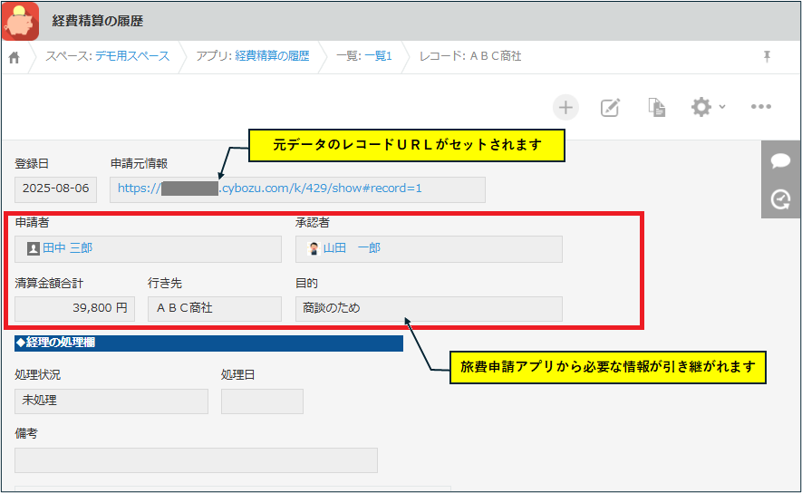The image size is (802, 493).
Task: Open 経費精算の履歴 app breadcrumb link
Action: 272,56
